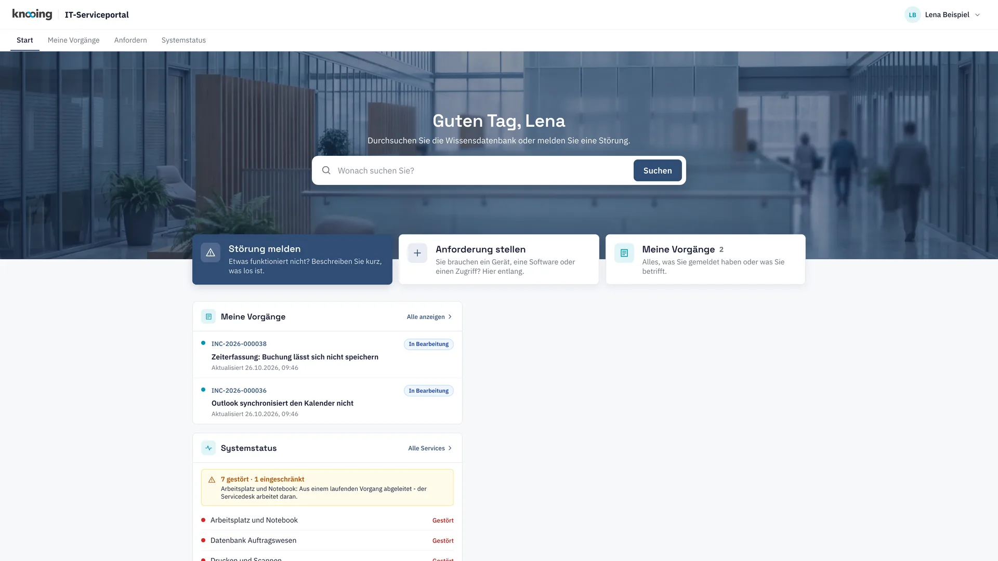Image resolution: width=998 pixels, height=561 pixels.
Task: Click the magnifier icon in search box
Action: (326, 170)
